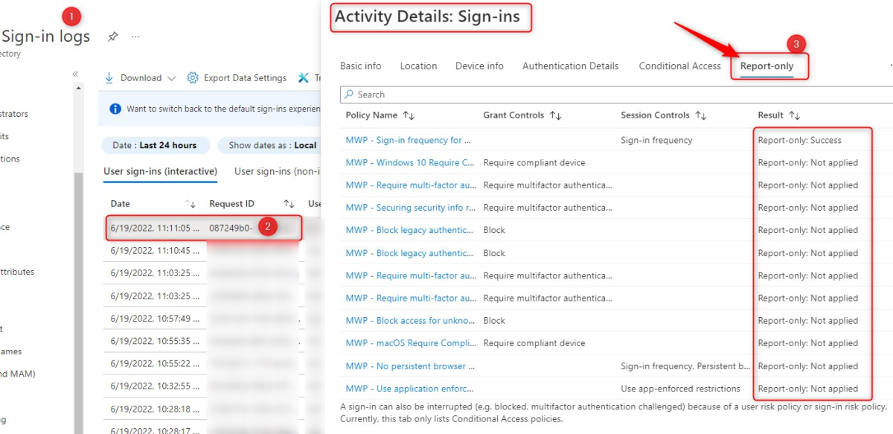The width and height of the screenshot is (893, 434).
Task: Click the Download arrow icon
Action: coord(109,78)
